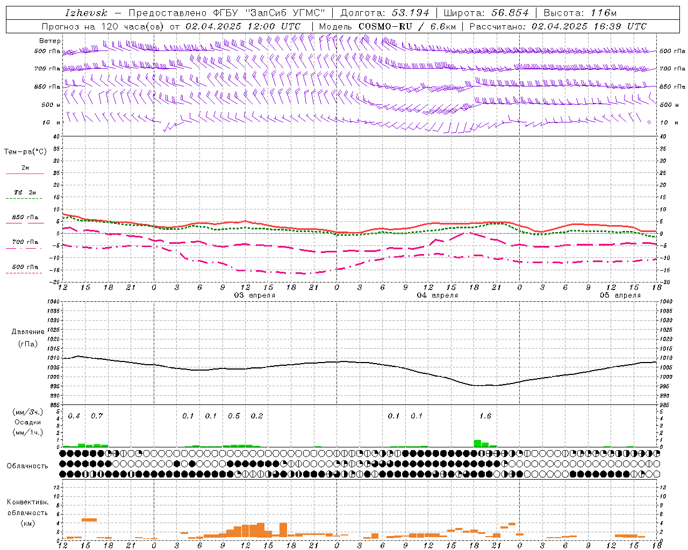The width and height of the screenshot is (688, 550).
Task: Click the Рассчитано: 02.04.2025 16:39 UTC timestamp
Action: click(558, 26)
